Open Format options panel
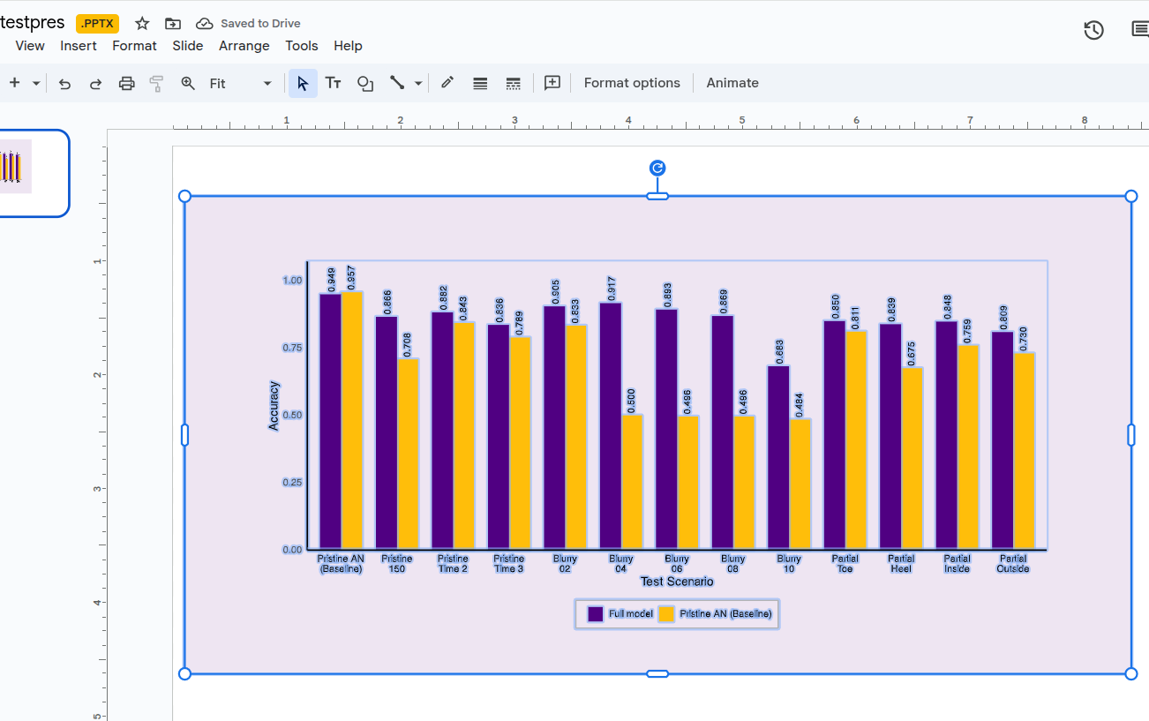 [x=632, y=83]
